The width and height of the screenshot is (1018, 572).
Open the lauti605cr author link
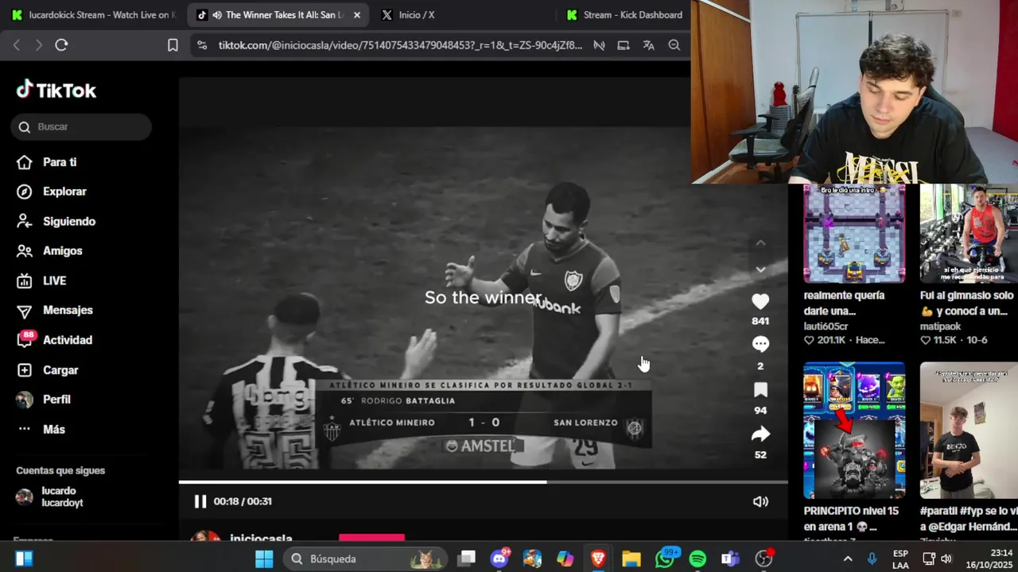pos(826,327)
